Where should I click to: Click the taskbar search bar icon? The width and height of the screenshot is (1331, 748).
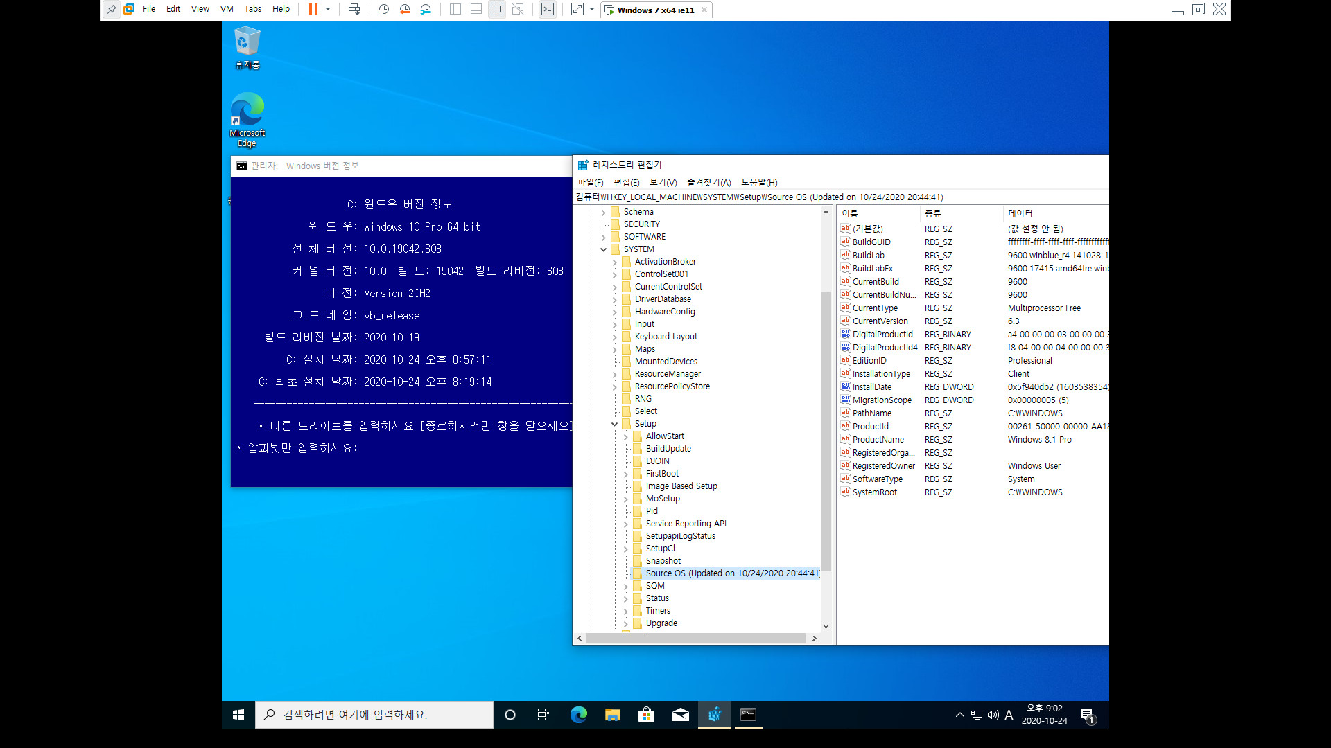pos(269,715)
